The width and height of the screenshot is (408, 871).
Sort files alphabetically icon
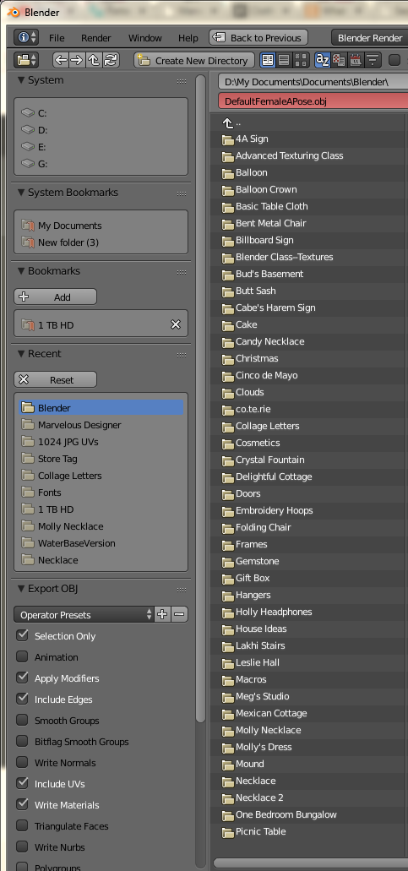coord(322,60)
